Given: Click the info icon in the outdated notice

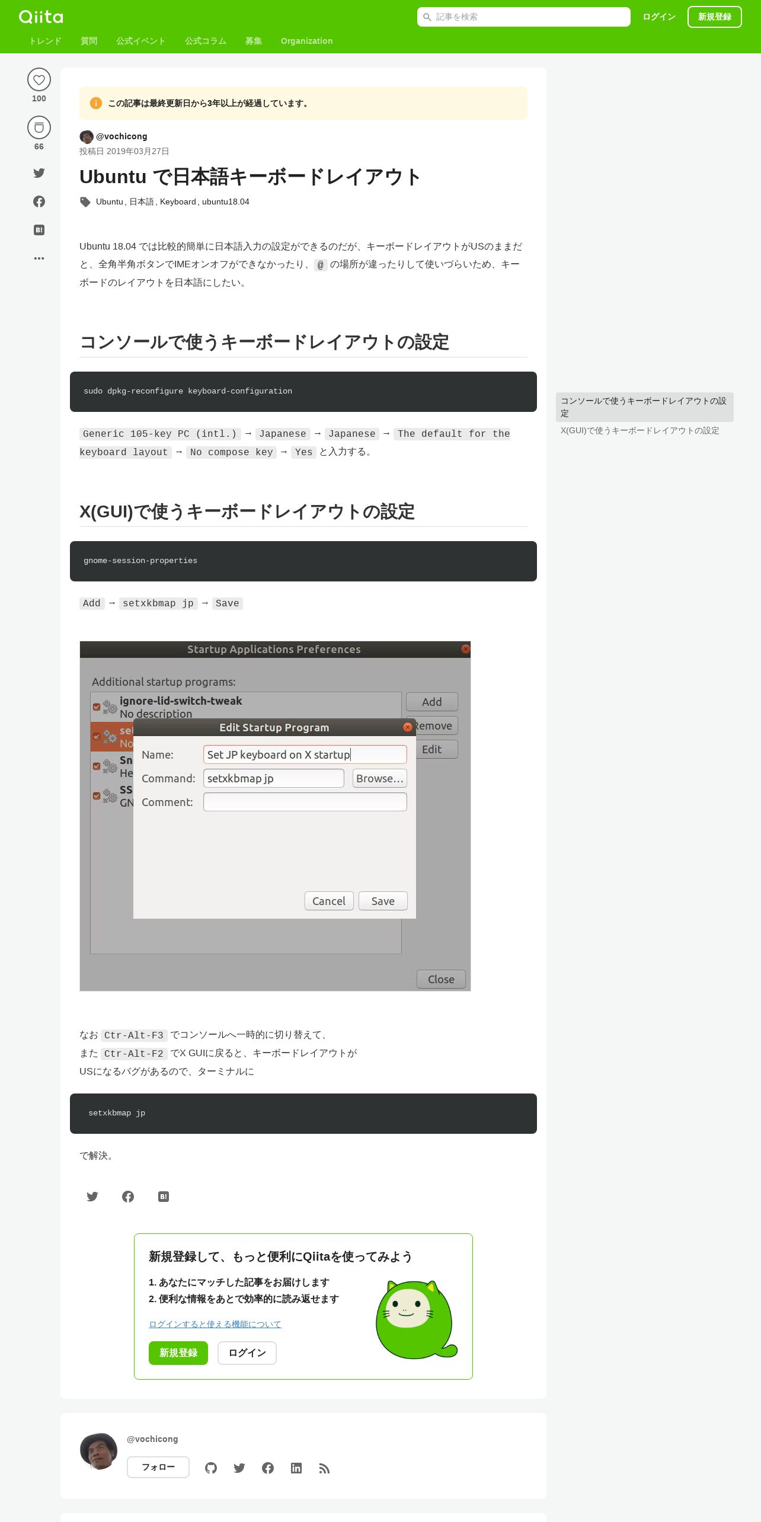Looking at the screenshot, I should (x=95, y=103).
